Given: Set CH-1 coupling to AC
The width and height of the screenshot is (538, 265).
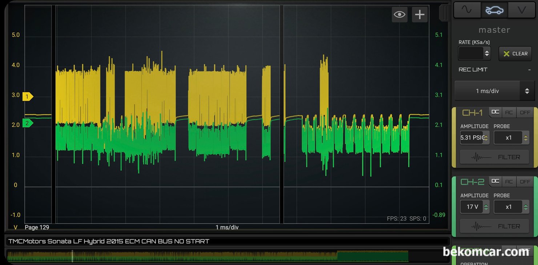Looking at the screenshot, I should [509, 112].
